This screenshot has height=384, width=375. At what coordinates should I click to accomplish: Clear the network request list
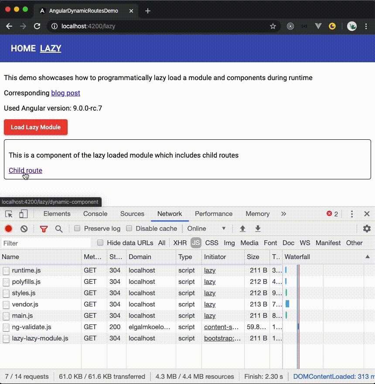pos(24,228)
